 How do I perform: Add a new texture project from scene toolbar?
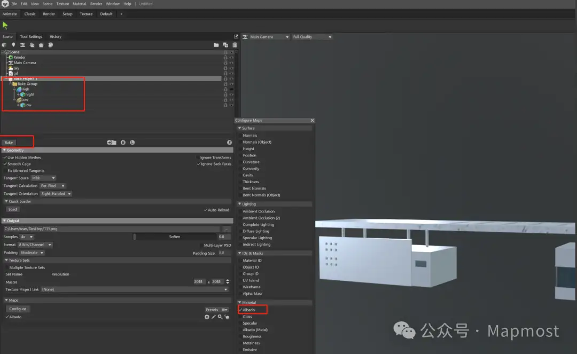50,45
